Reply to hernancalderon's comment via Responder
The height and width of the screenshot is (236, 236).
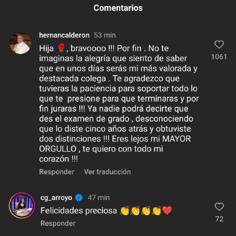tap(57, 172)
